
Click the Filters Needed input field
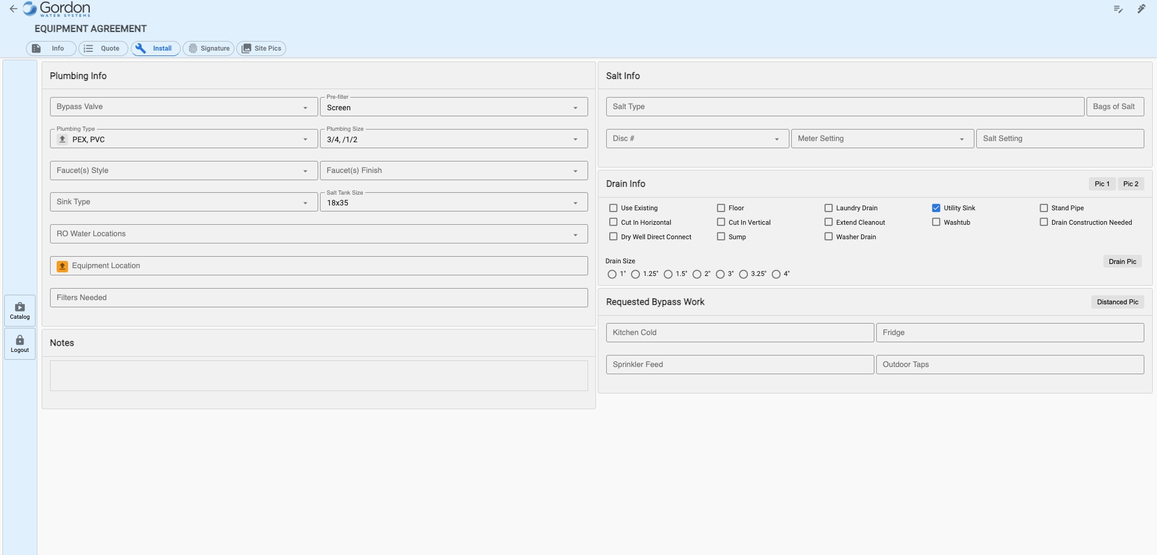click(319, 298)
